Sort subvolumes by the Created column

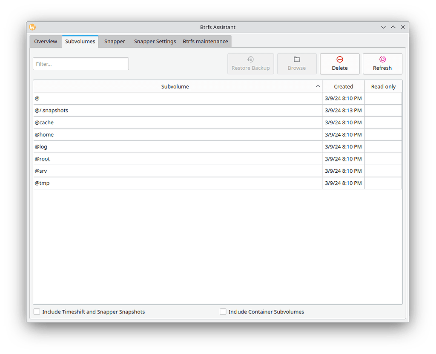pyautogui.click(x=343, y=86)
